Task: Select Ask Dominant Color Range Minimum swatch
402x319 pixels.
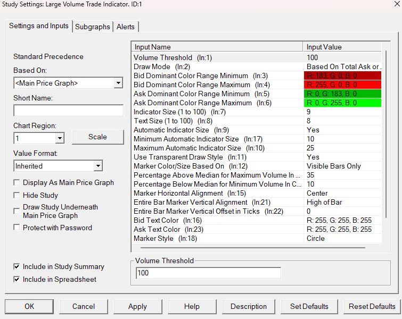Action: [342, 94]
